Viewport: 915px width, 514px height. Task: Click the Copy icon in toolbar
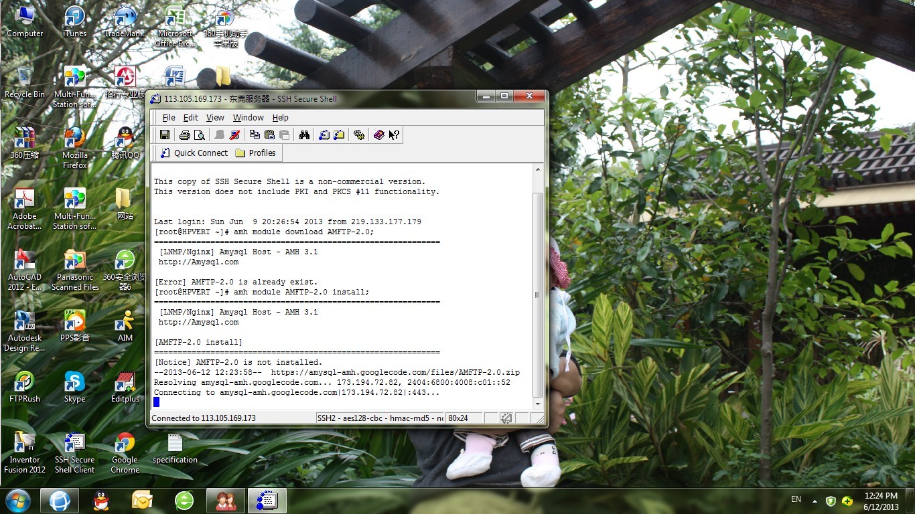point(255,135)
